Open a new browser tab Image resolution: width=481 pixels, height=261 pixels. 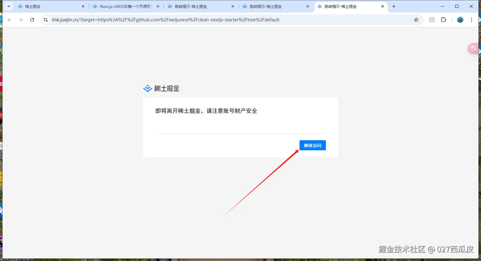click(394, 6)
